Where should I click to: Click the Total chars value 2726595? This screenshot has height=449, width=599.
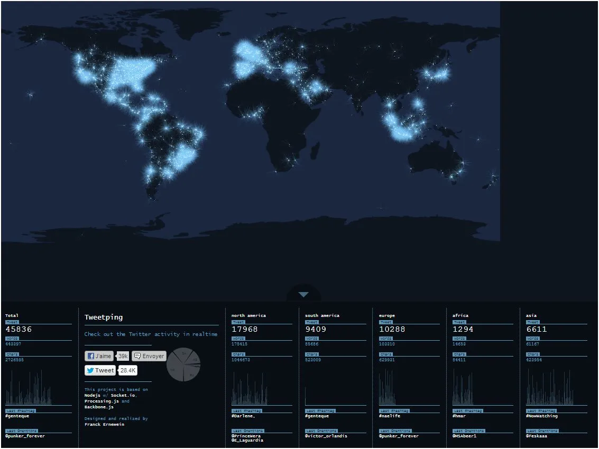click(x=14, y=360)
